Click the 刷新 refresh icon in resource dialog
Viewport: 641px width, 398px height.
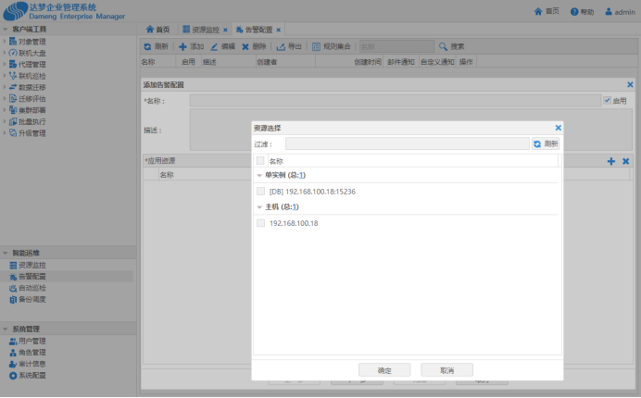point(536,144)
